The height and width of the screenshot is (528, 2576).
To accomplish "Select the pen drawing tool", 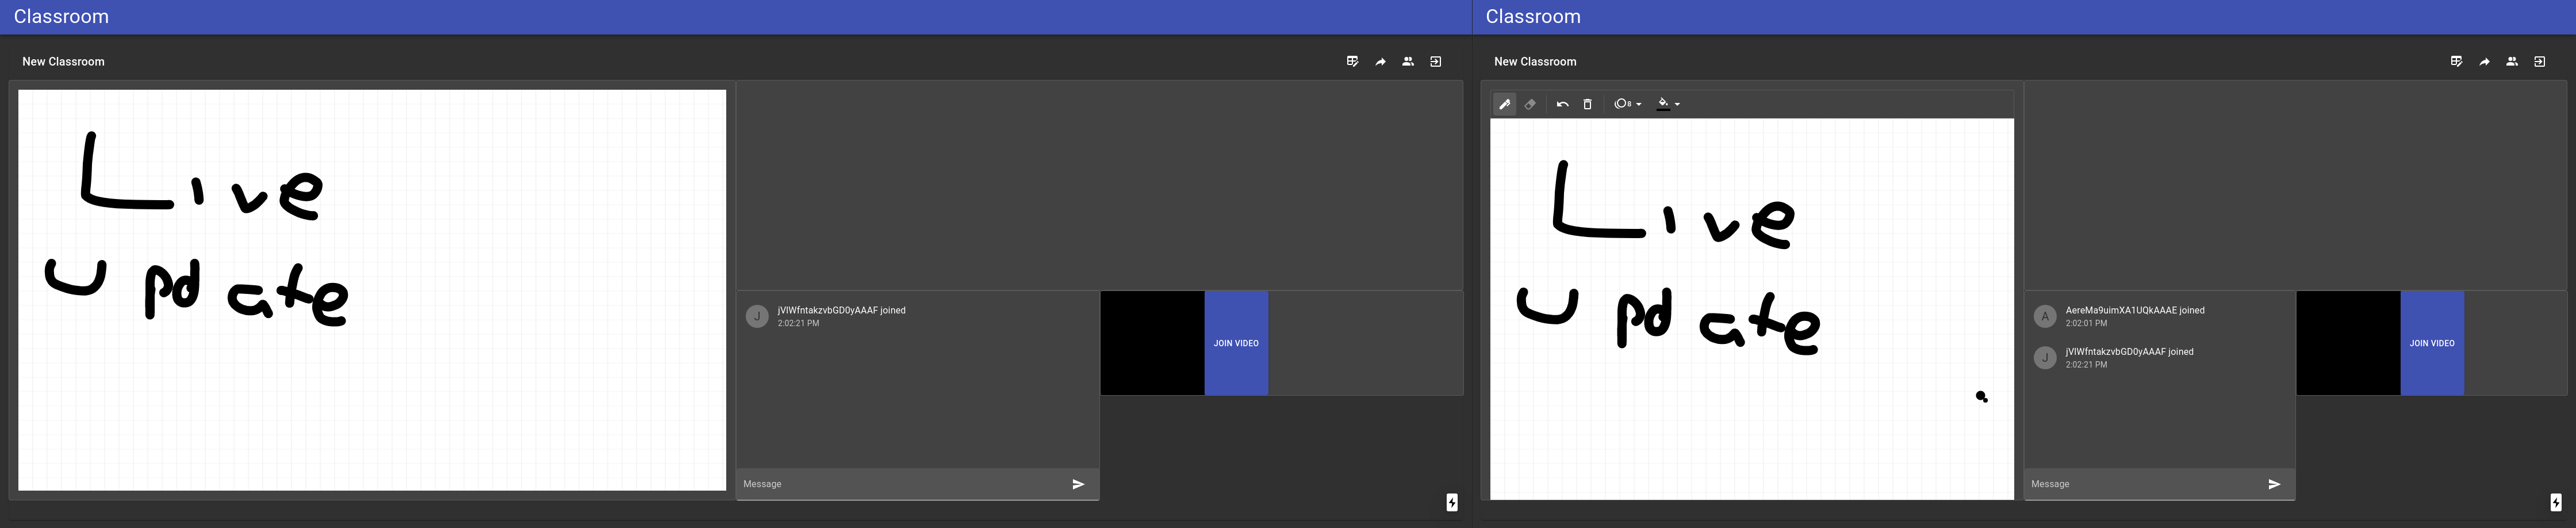I will pos(1504,104).
